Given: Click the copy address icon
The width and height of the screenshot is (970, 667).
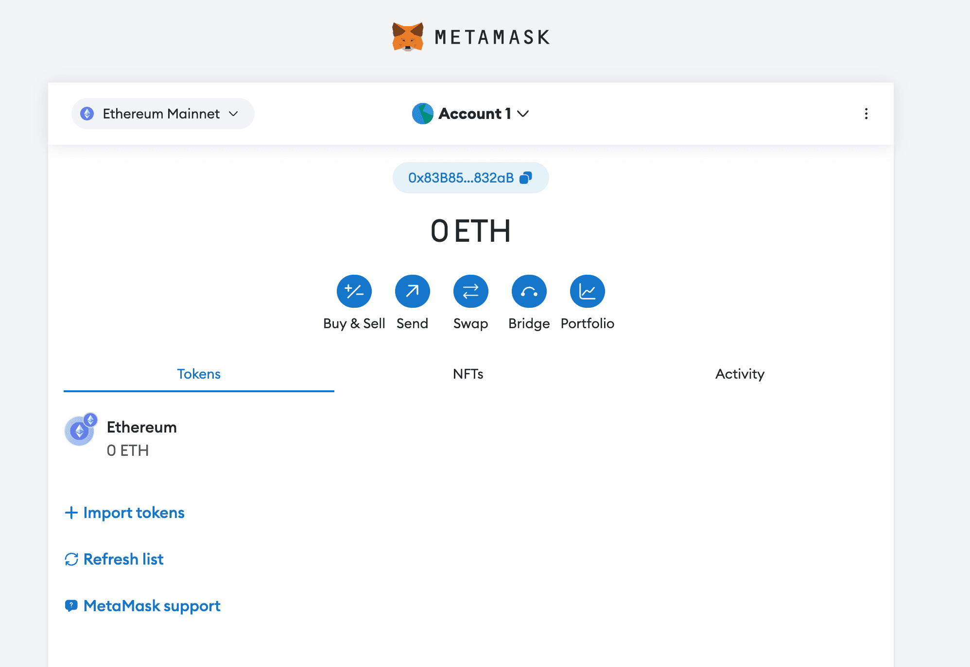Looking at the screenshot, I should tap(526, 178).
